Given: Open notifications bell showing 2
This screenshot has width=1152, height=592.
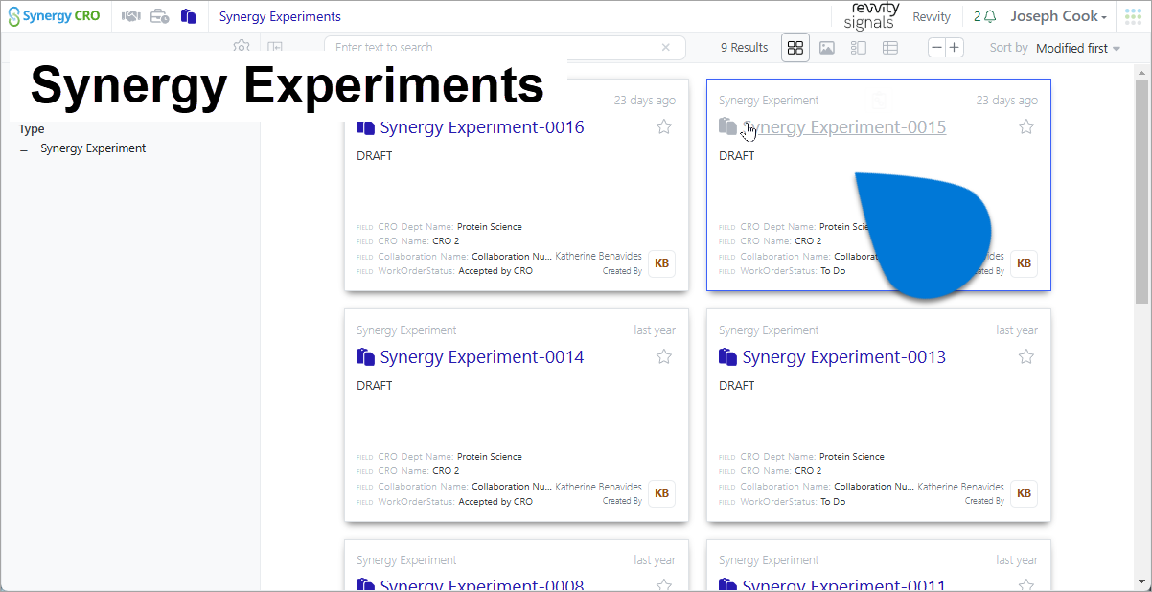Looking at the screenshot, I should point(984,17).
